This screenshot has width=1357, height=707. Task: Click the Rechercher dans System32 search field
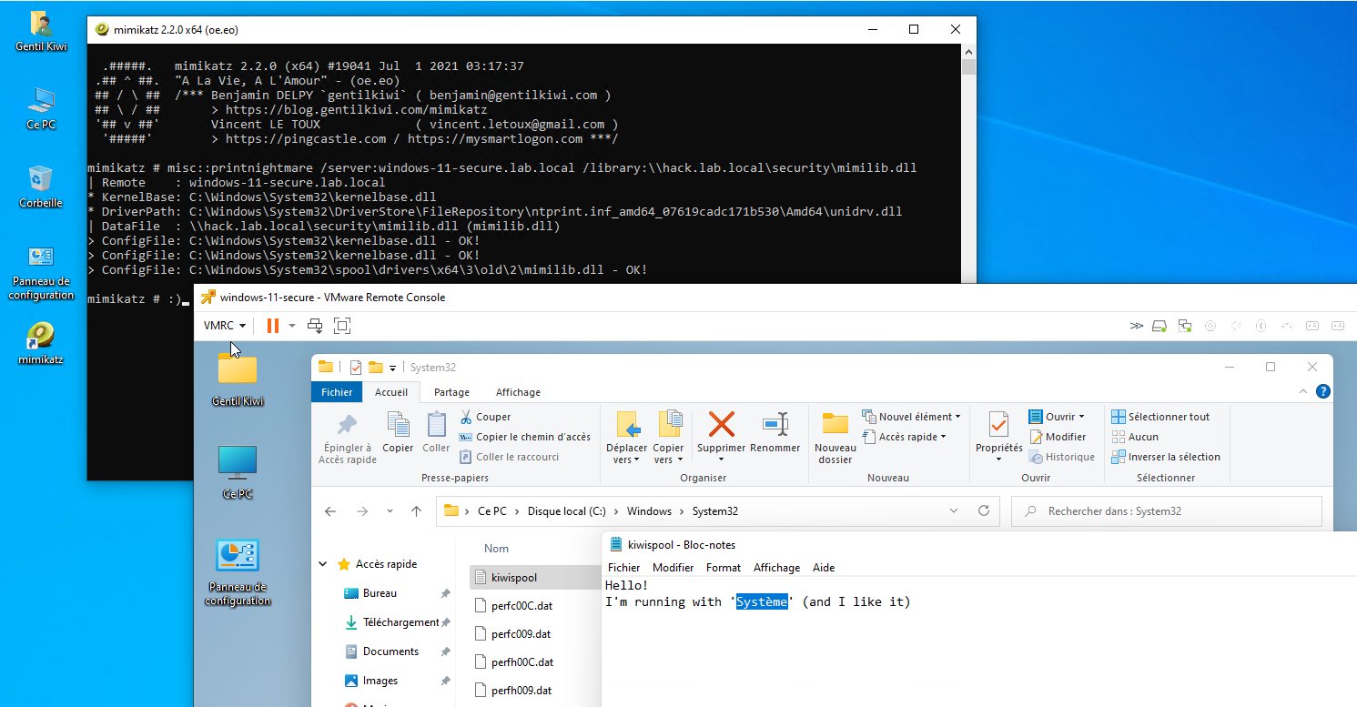1167,511
